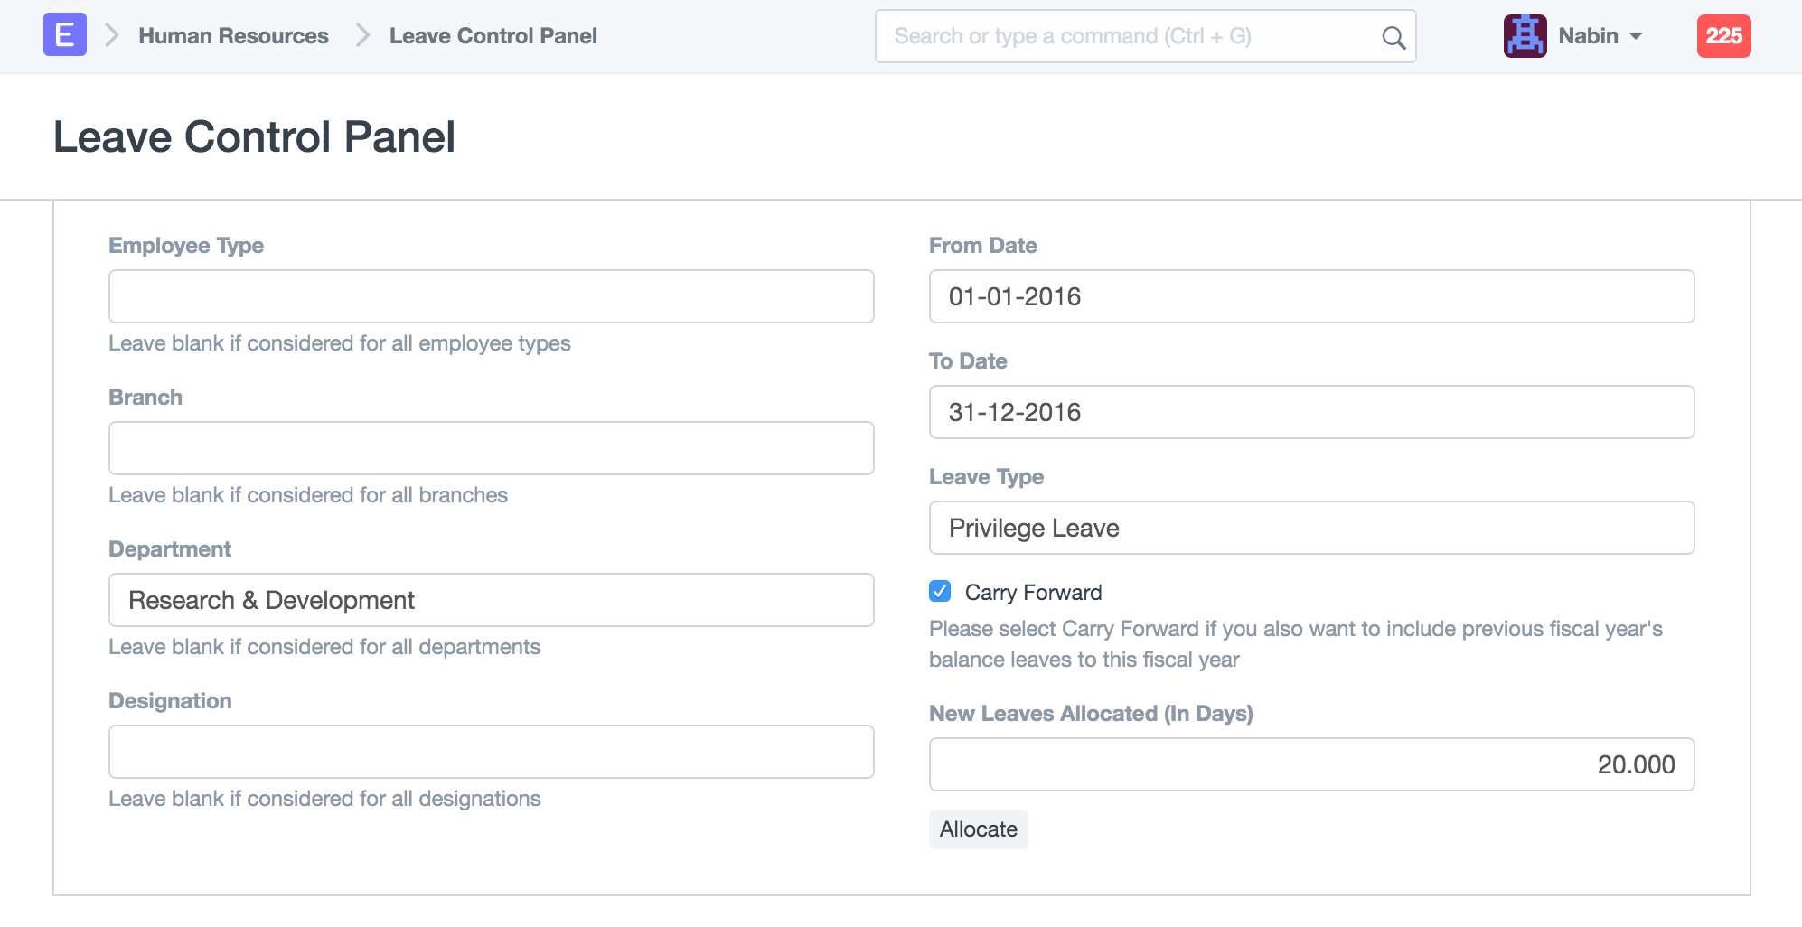Click the From Date field
The width and height of the screenshot is (1802, 927).
tap(1310, 296)
